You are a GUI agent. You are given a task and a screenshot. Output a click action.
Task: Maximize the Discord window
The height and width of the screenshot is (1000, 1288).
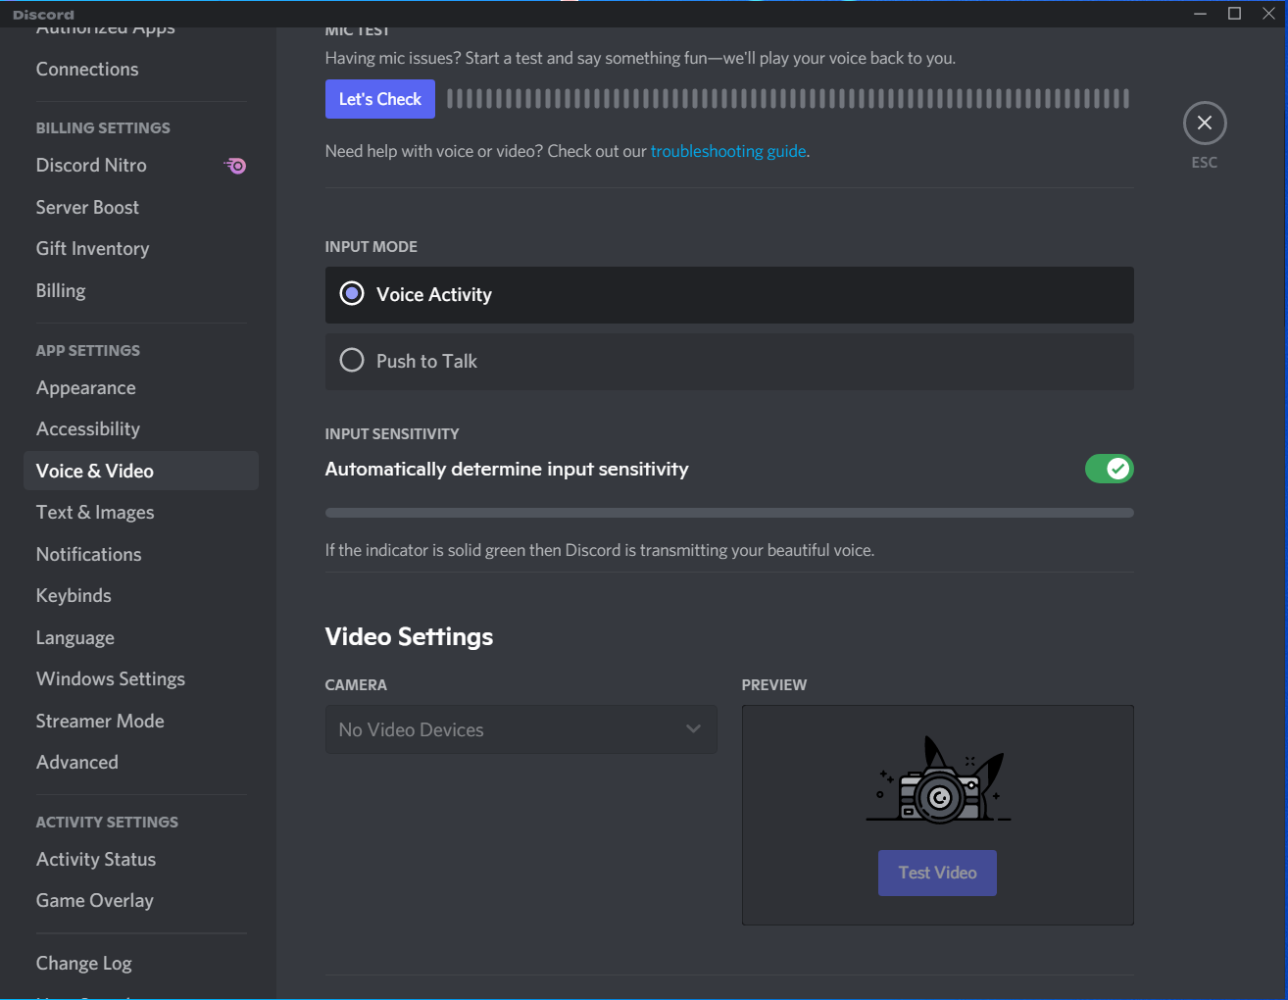[1234, 14]
